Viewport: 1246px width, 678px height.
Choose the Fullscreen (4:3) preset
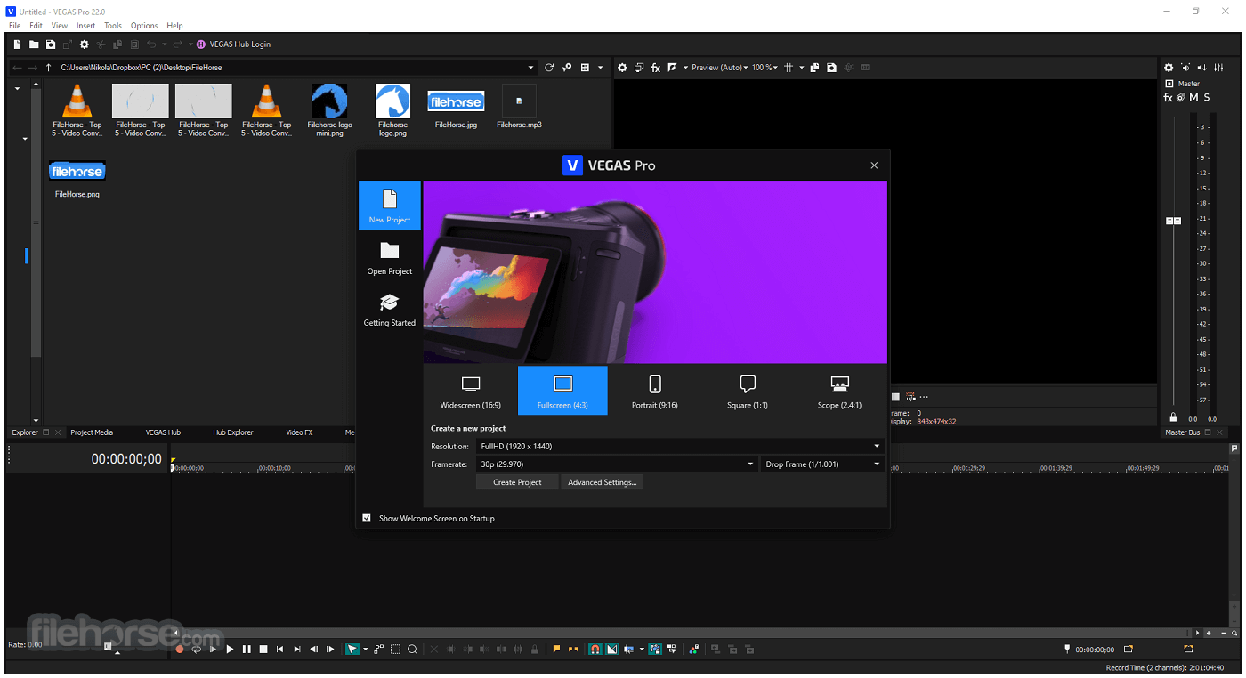(x=562, y=391)
